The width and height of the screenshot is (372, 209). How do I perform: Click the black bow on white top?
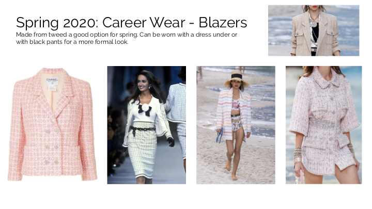pyautogui.click(x=145, y=110)
